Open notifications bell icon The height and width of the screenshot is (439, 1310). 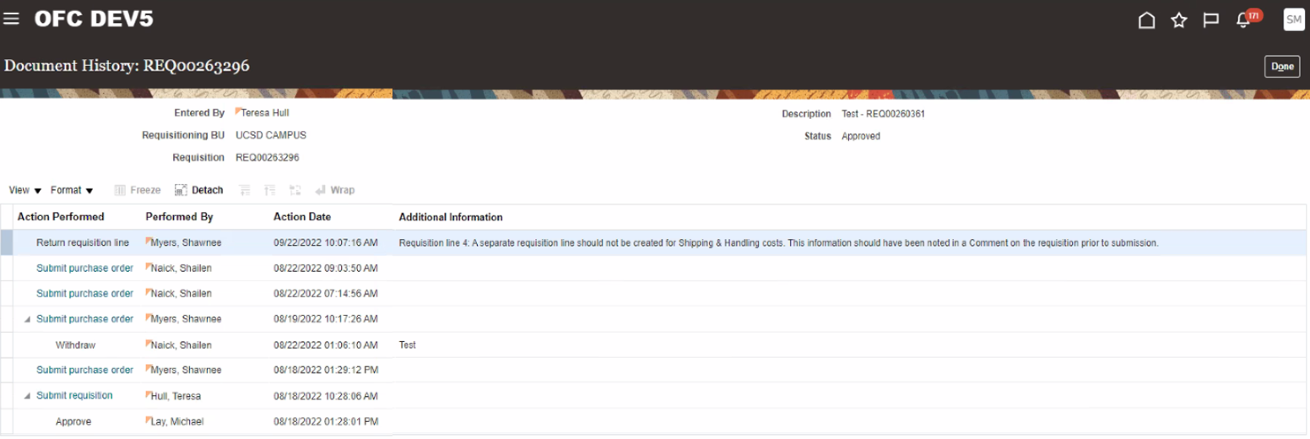tap(1242, 20)
